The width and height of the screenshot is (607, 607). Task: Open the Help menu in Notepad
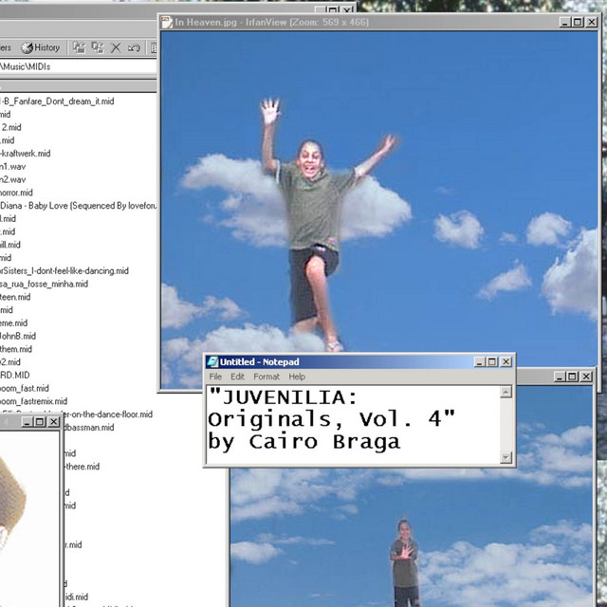pos(297,377)
